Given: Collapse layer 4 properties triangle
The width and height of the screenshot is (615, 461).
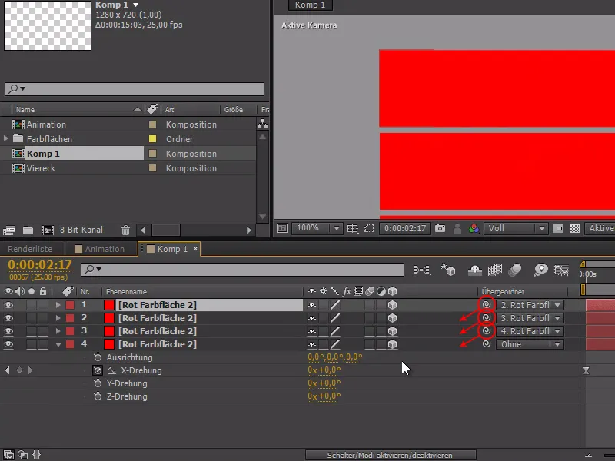Looking at the screenshot, I should [58, 344].
